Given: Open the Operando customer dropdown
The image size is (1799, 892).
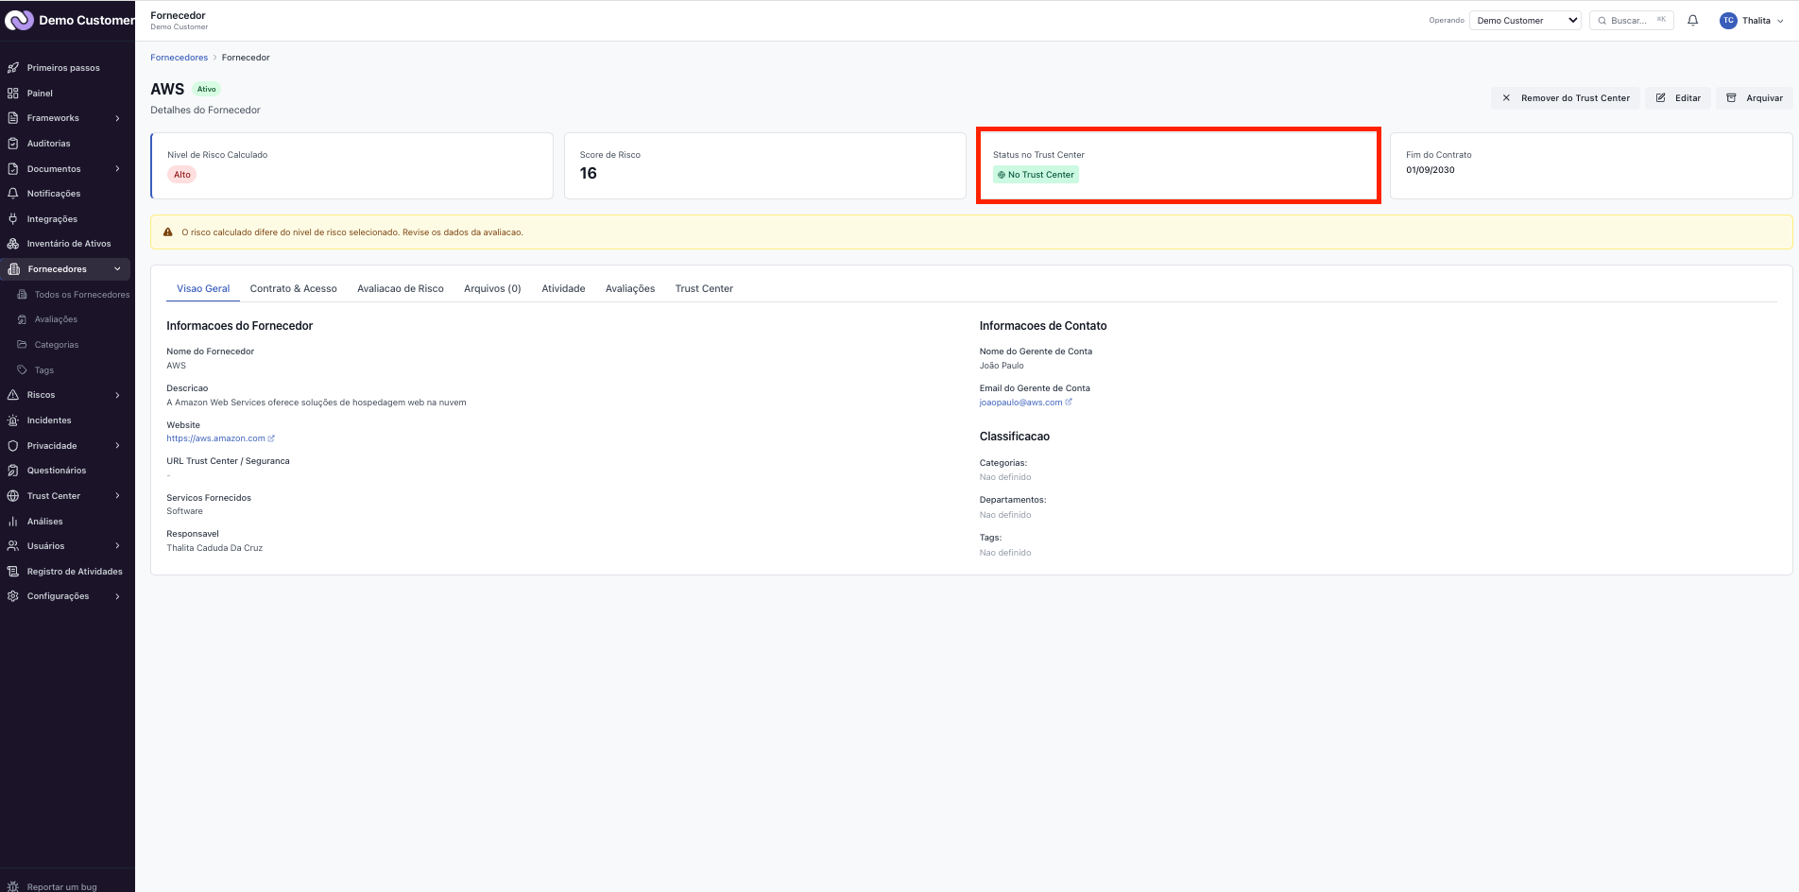Looking at the screenshot, I should [1525, 21].
